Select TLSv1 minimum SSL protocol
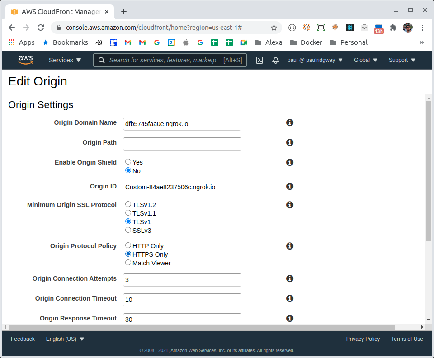 click(128, 221)
